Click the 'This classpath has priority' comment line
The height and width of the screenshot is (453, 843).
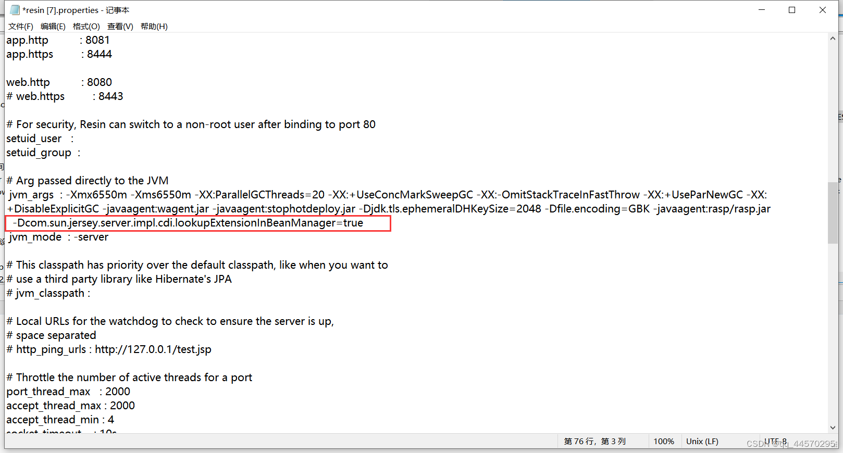pos(197,265)
